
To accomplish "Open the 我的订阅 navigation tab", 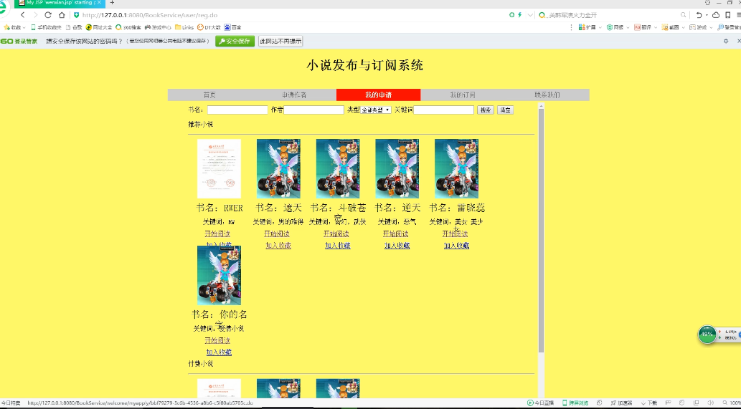I will (x=463, y=95).
